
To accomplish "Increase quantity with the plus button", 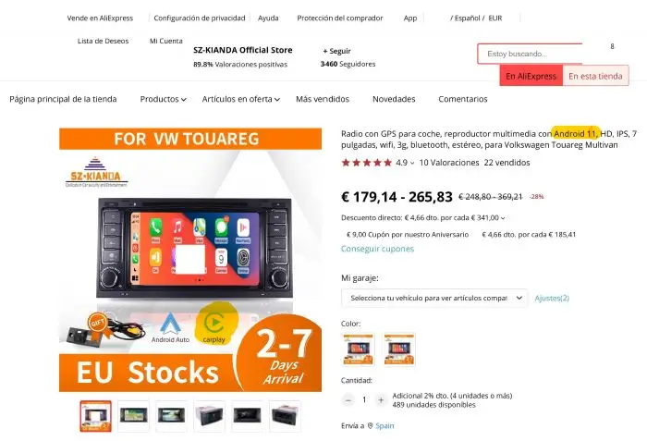I will click(381, 400).
